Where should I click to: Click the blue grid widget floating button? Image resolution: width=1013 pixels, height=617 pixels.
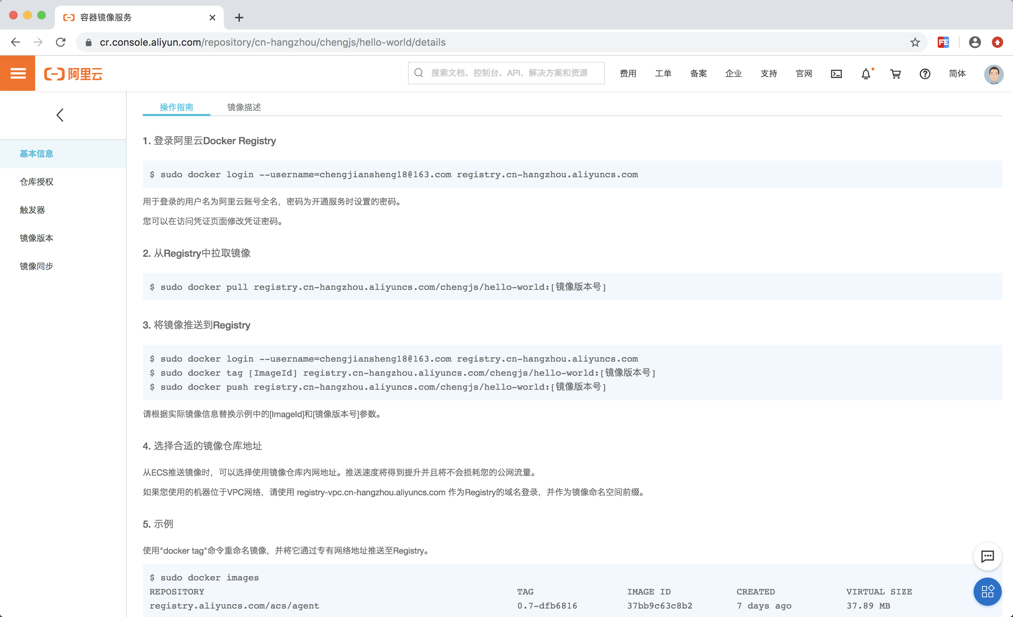coord(987,592)
